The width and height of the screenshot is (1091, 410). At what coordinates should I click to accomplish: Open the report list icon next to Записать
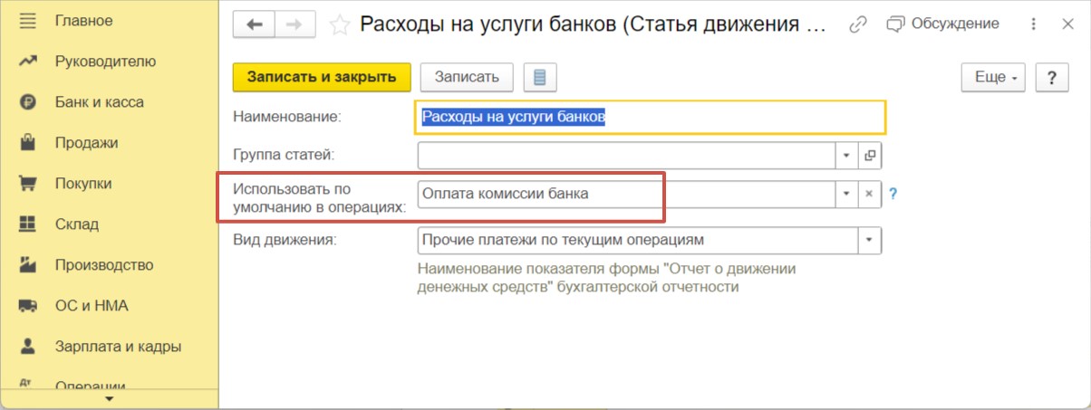point(539,77)
